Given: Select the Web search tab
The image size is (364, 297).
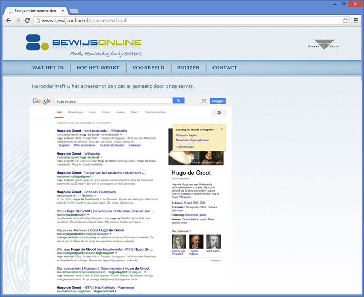Looking at the screenshot, I should click(x=59, y=112).
